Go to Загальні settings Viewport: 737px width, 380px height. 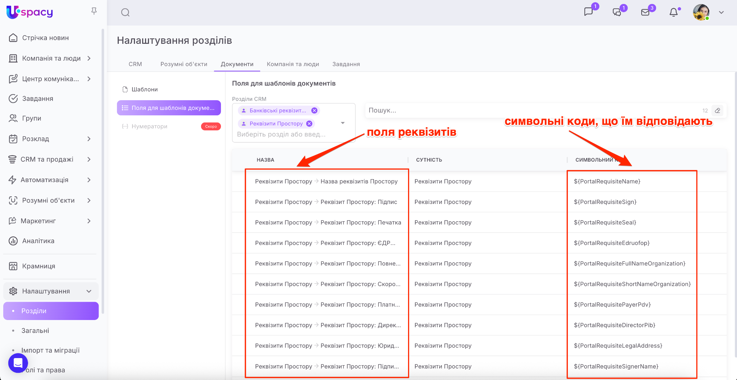point(35,331)
